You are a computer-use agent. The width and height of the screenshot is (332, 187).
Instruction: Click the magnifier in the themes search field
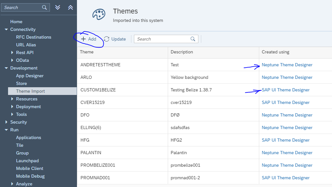point(193,39)
